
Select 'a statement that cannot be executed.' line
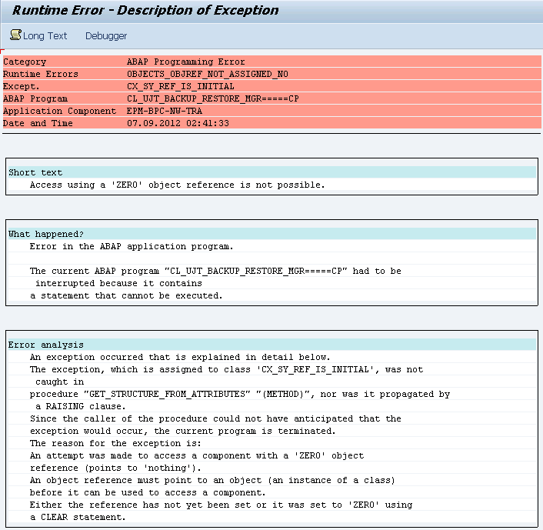coord(126,295)
